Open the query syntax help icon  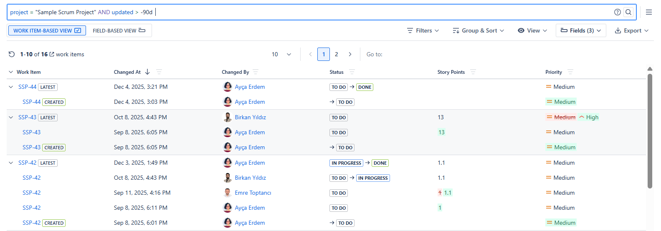coord(617,12)
